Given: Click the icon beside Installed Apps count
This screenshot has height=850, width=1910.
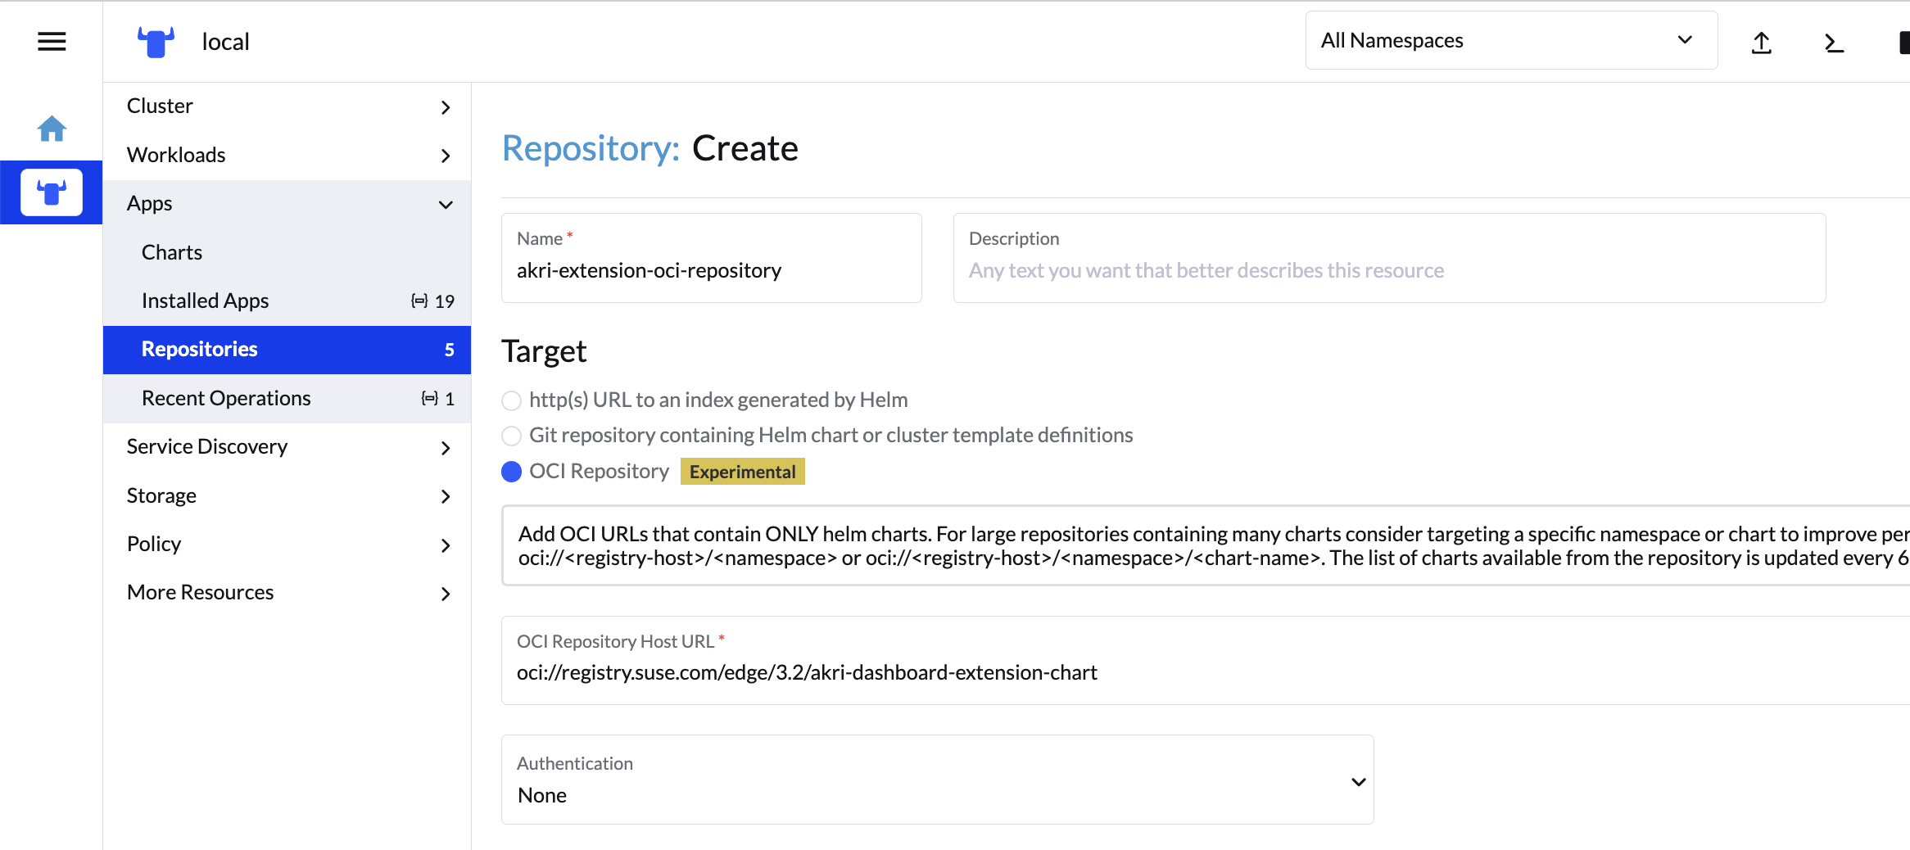Looking at the screenshot, I should (x=419, y=301).
